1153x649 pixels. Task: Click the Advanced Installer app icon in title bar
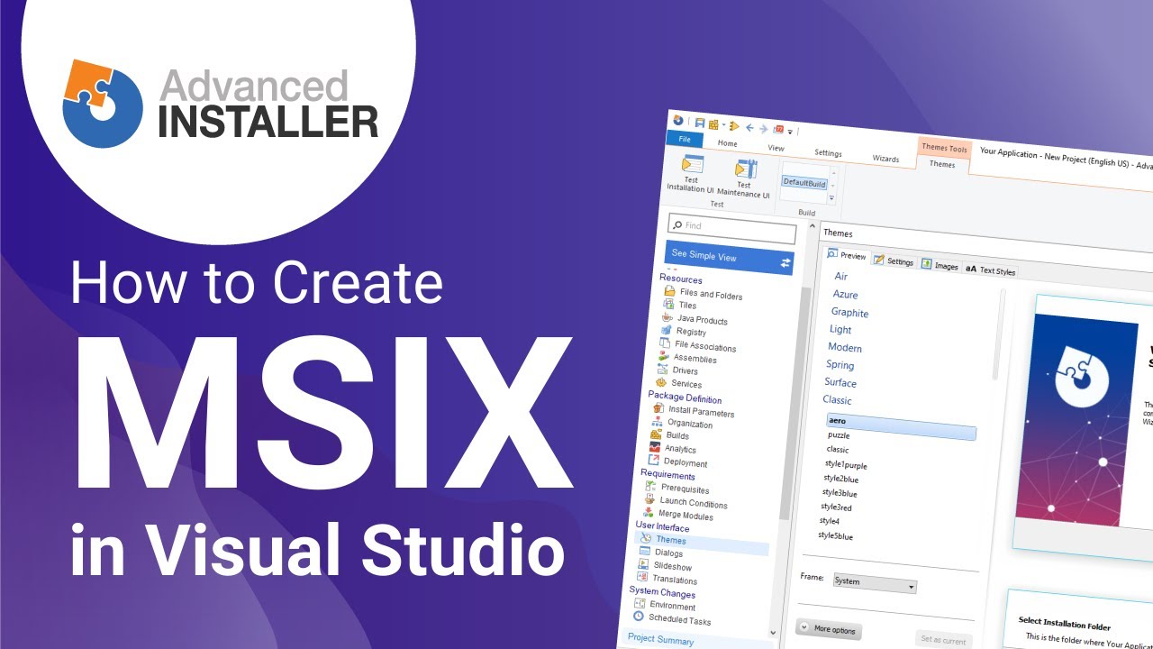pos(678,120)
